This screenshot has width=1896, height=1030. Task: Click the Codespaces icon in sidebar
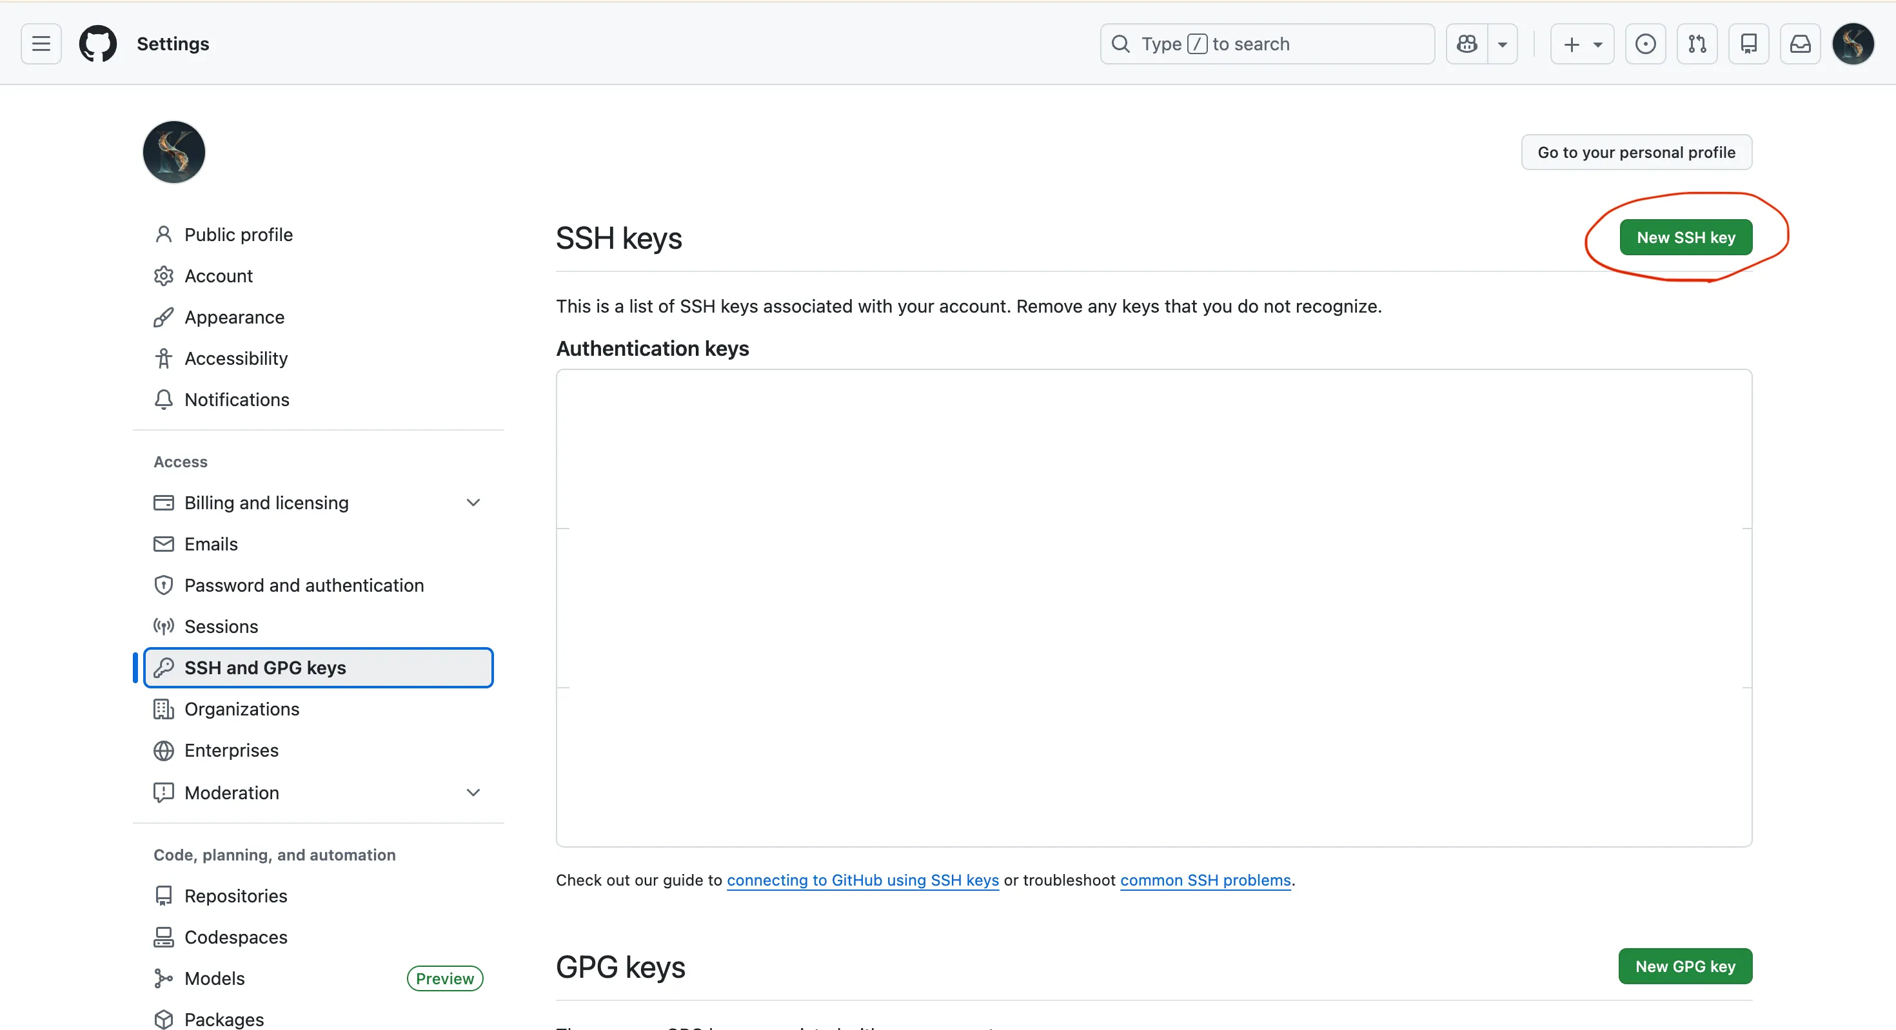pos(163,937)
